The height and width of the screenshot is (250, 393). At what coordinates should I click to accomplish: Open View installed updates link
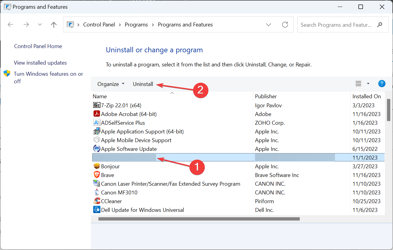point(40,63)
